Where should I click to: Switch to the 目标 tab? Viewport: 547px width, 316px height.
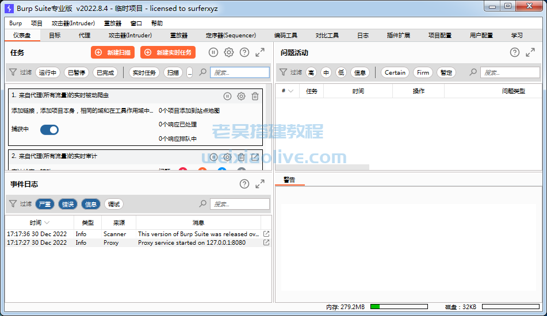point(55,35)
